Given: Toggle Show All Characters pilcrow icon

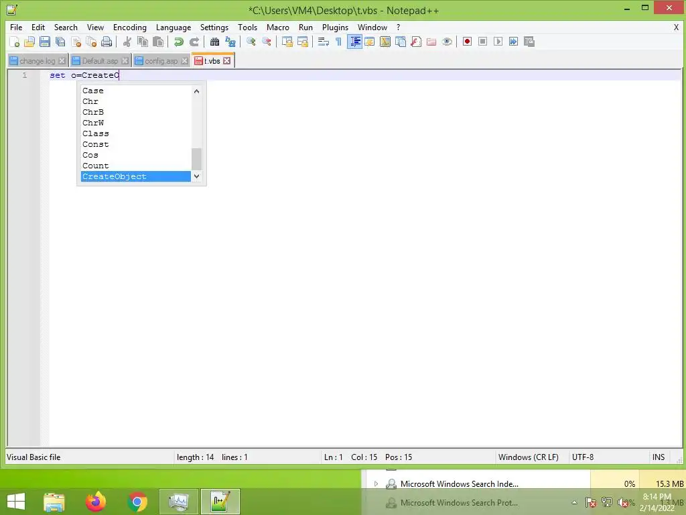Looking at the screenshot, I should tap(338, 42).
